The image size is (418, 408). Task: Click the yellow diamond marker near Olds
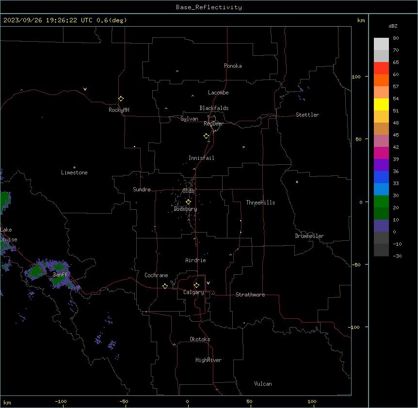pyautogui.click(x=188, y=202)
